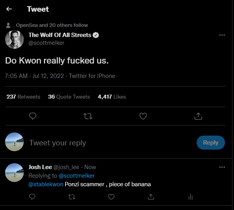Viewport: 234px width, 210px height.
Task: View the 237 Retweets list
Action: (x=23, y=97)
